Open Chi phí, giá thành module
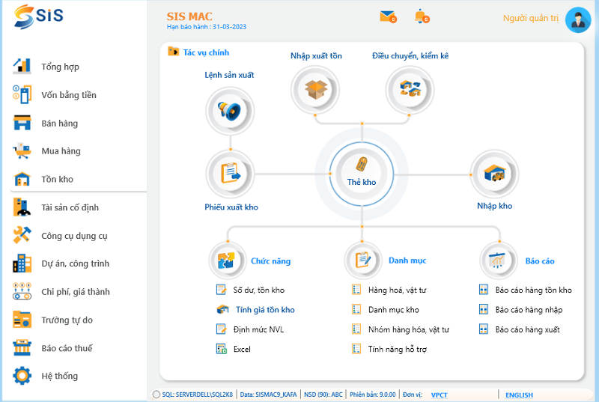 click(76, 292)
